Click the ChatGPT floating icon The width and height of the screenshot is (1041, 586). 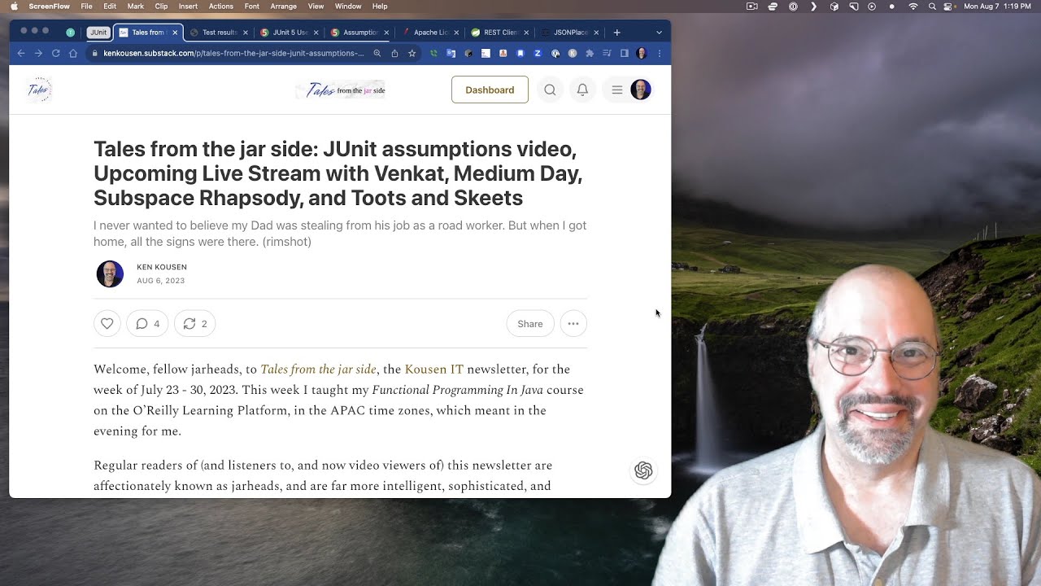[643, 470]
